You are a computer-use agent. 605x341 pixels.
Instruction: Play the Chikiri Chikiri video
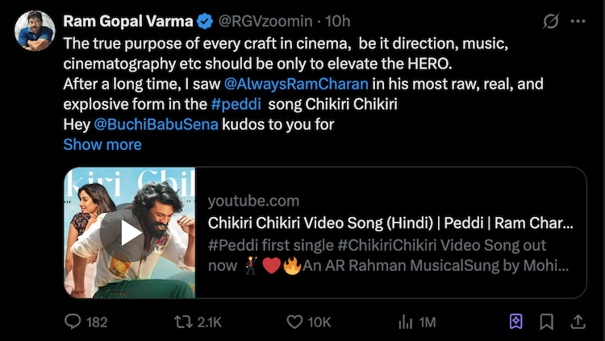pos(131,233)
